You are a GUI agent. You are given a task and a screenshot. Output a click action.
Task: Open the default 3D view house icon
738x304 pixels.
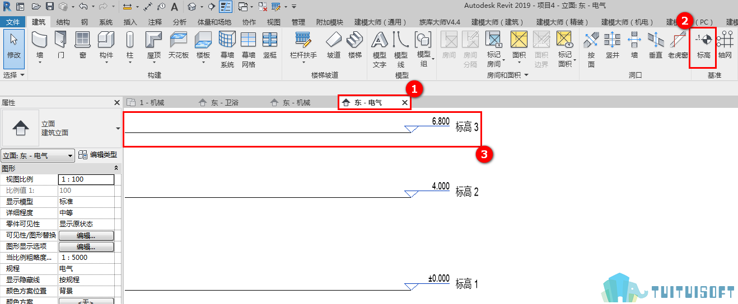pos(192,7)
